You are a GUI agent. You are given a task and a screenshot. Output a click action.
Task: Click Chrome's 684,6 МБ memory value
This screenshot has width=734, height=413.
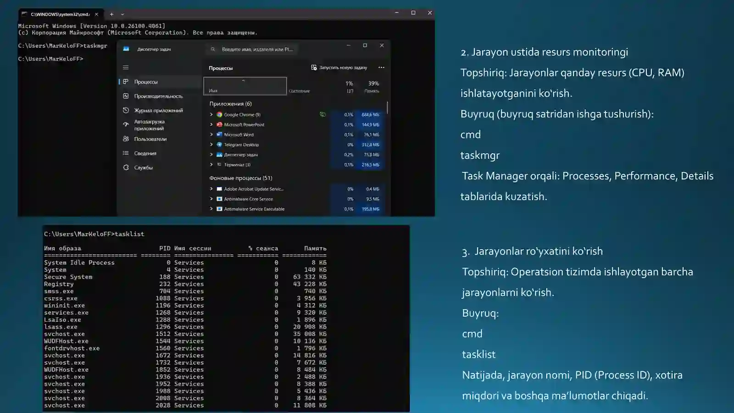[x=371, y=115]
